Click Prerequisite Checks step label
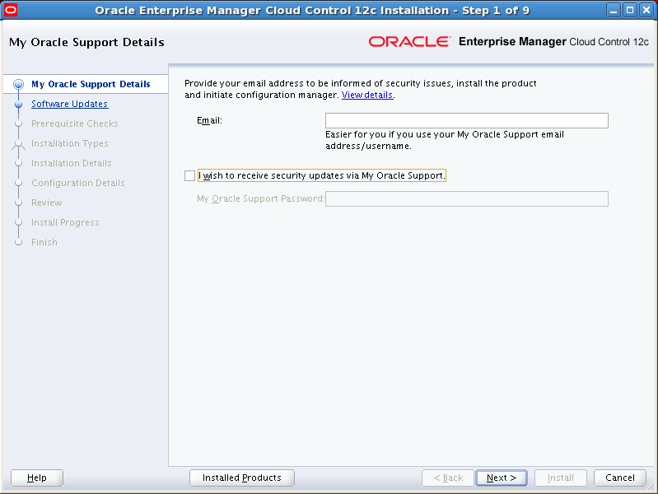This screenshot has height=494, width=658. (x=75, y=123)
